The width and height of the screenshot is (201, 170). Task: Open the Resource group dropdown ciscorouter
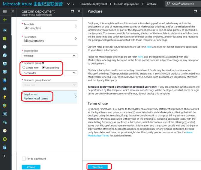click(49, 73)
